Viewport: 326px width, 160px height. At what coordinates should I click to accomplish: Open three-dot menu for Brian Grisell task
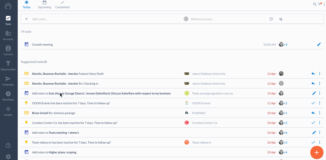(x=320, y=113)
